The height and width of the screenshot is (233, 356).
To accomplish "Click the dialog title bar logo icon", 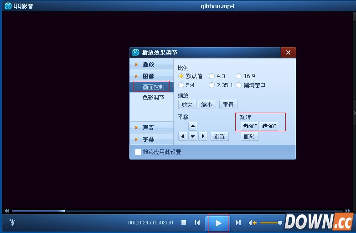I will pyautogui.click(x=136, y=52).
